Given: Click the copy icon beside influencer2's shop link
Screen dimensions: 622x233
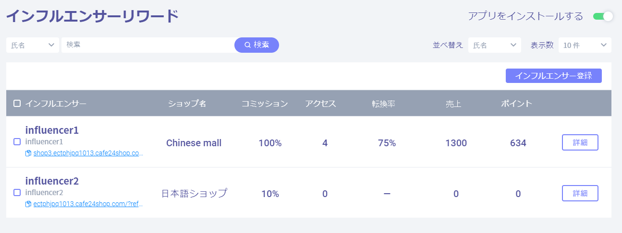Looking at the screenshot, I should pyautogui.click(x=28, y=204).
